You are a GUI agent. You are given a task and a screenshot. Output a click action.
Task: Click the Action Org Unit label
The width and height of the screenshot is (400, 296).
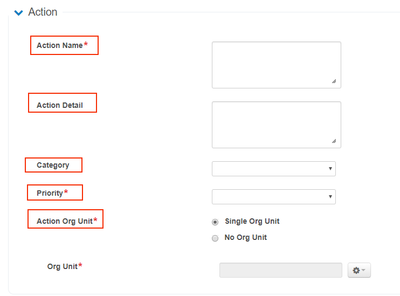coord(65,221)
